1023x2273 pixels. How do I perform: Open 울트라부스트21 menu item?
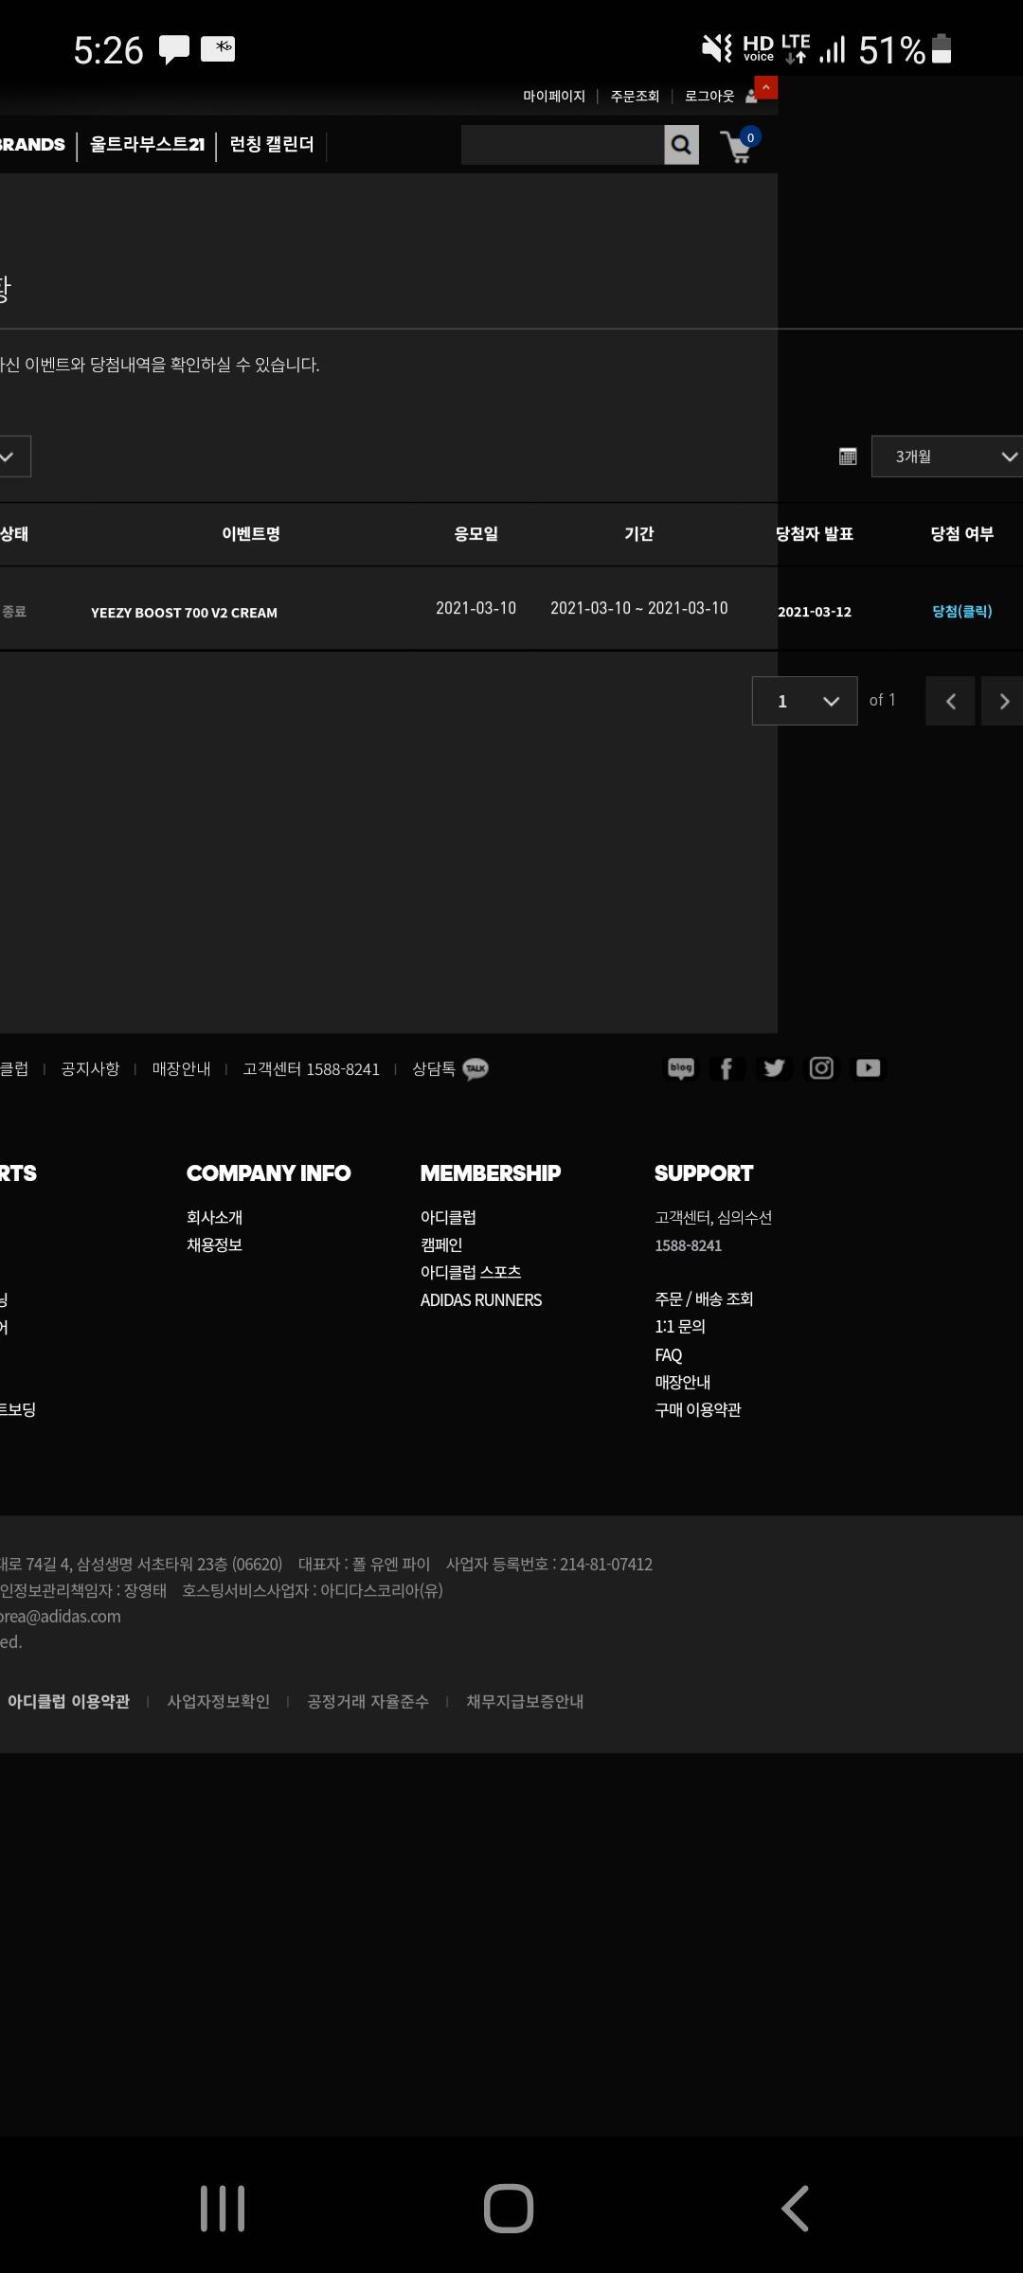147,145
